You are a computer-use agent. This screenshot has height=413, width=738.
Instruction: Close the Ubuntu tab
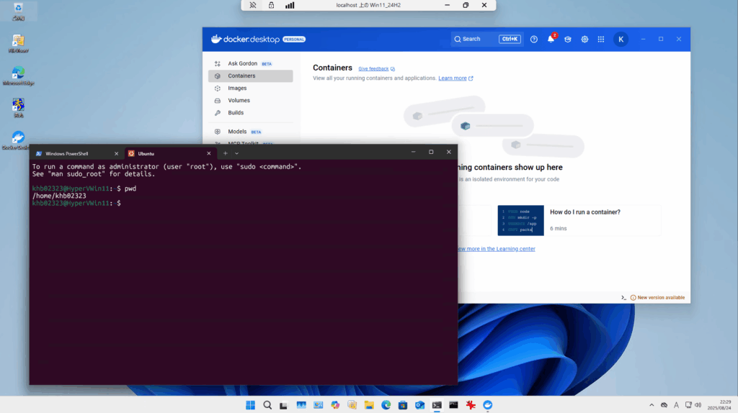click(209, 154)
